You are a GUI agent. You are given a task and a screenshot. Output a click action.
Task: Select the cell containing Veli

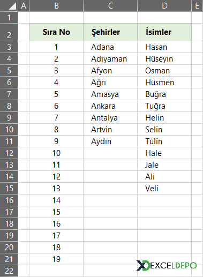tap(164, 189)
